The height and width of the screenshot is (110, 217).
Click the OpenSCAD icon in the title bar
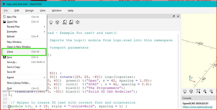tap(4, 4)
